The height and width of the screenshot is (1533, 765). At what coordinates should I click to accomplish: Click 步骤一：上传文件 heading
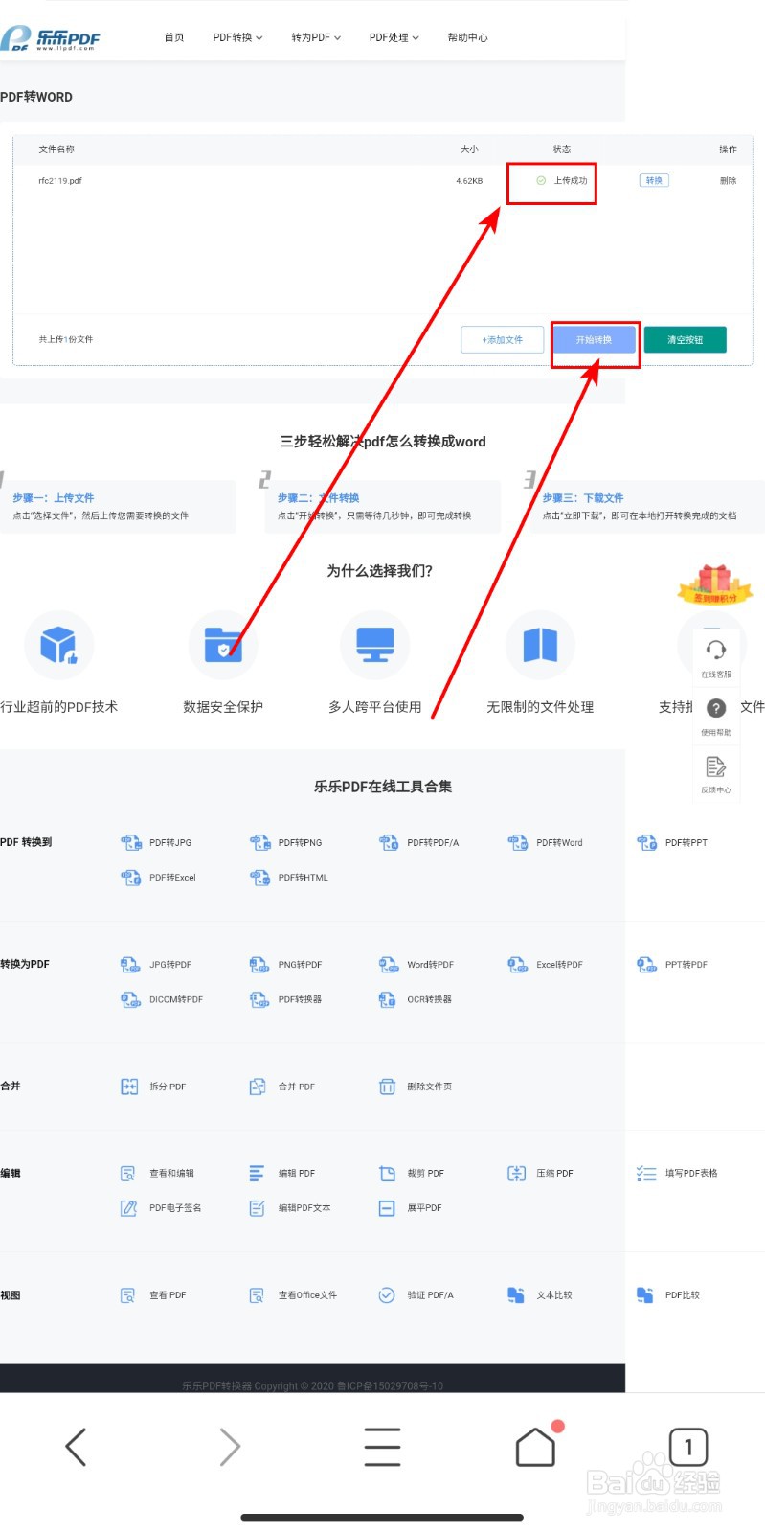point(54,498)
